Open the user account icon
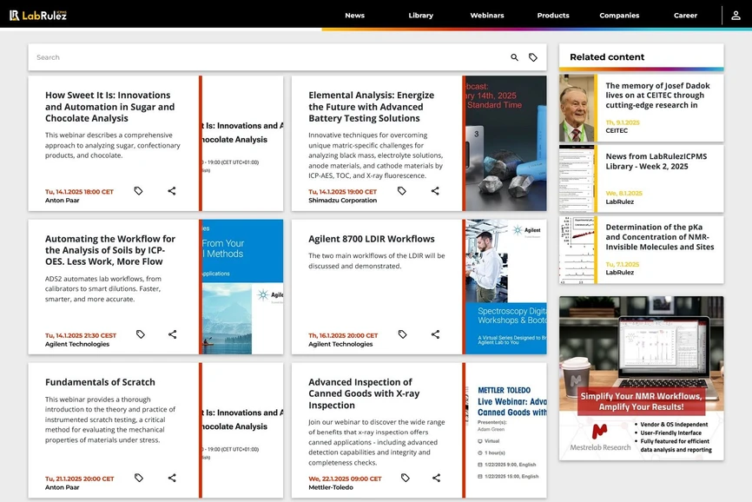This screenshot has width=752, height=502. coord(736,16)
